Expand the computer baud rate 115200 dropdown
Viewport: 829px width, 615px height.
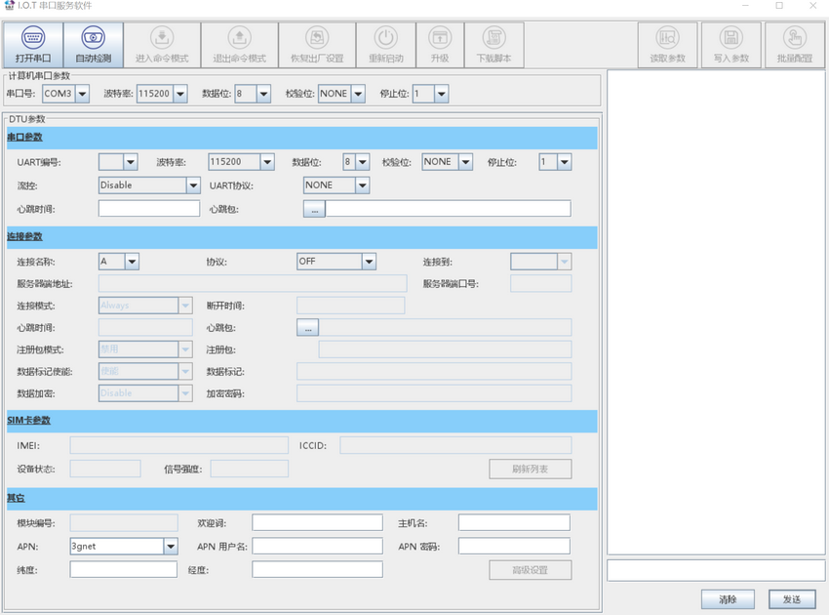(x=181, y=95)
